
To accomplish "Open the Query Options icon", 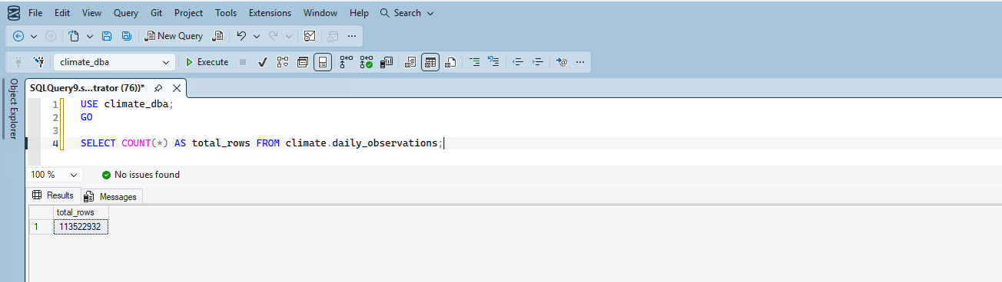I will tap(303, 62).
